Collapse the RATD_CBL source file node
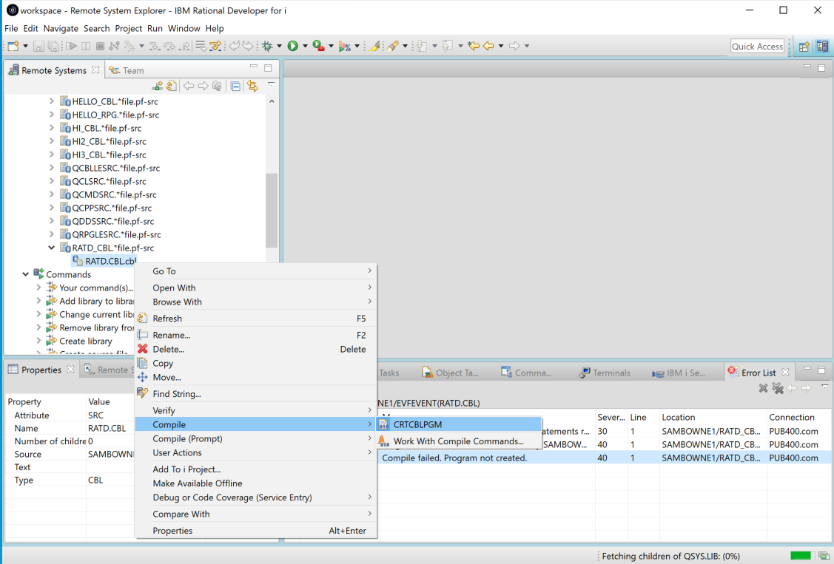This screenshot has width=834, height=564. [x=52, y=248]
